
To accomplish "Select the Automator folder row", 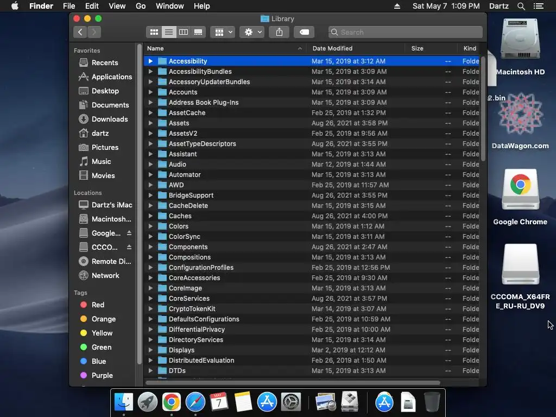I will (311, 175).
